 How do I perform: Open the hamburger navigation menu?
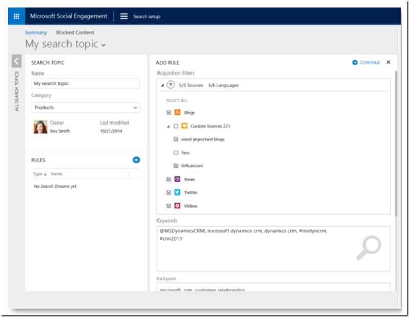coord(124,16)
